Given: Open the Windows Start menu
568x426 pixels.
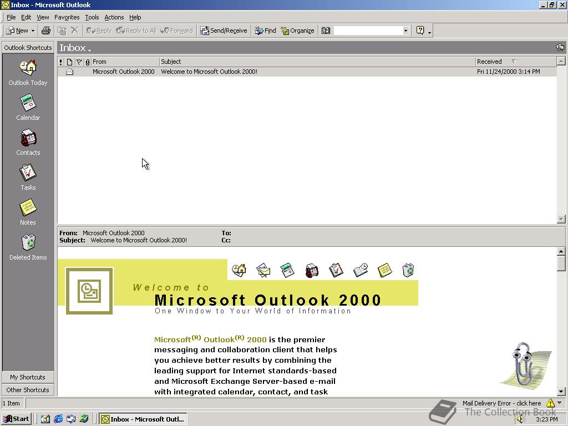Looking at the screenshot, I should coord(16,419).
